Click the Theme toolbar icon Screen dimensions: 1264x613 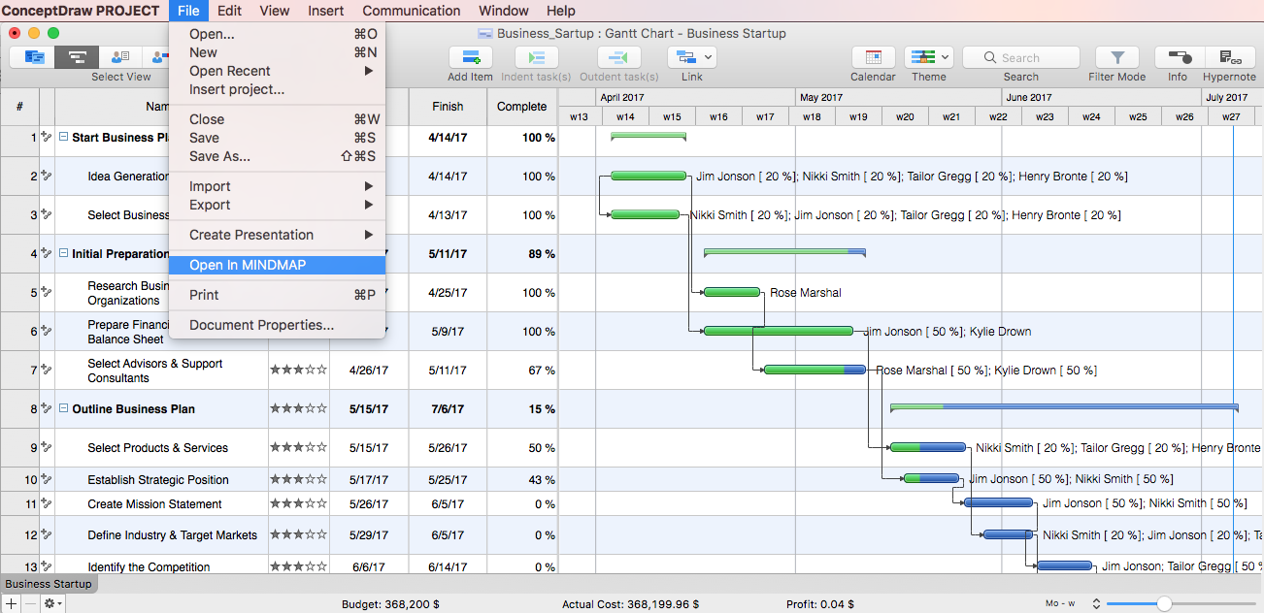click(x=922, y=57)
